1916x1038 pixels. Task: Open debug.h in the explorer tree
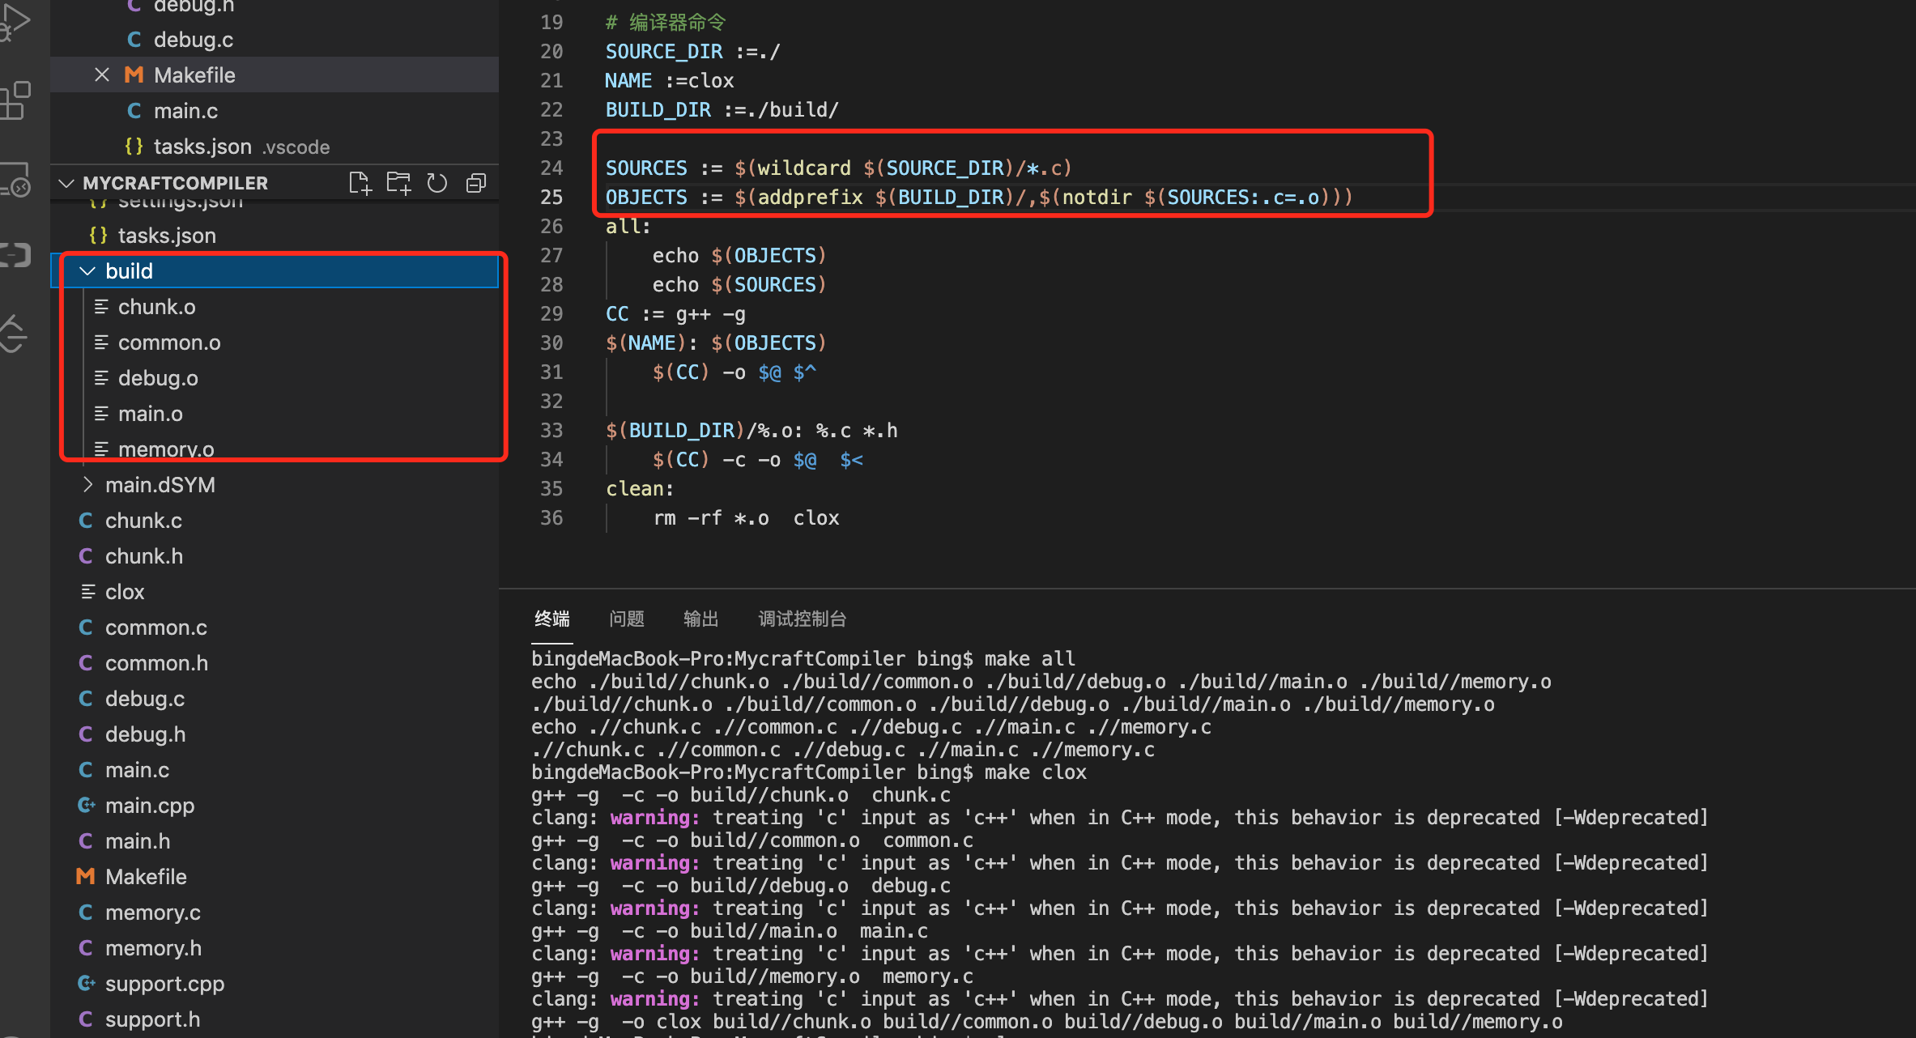coord(275,734)
